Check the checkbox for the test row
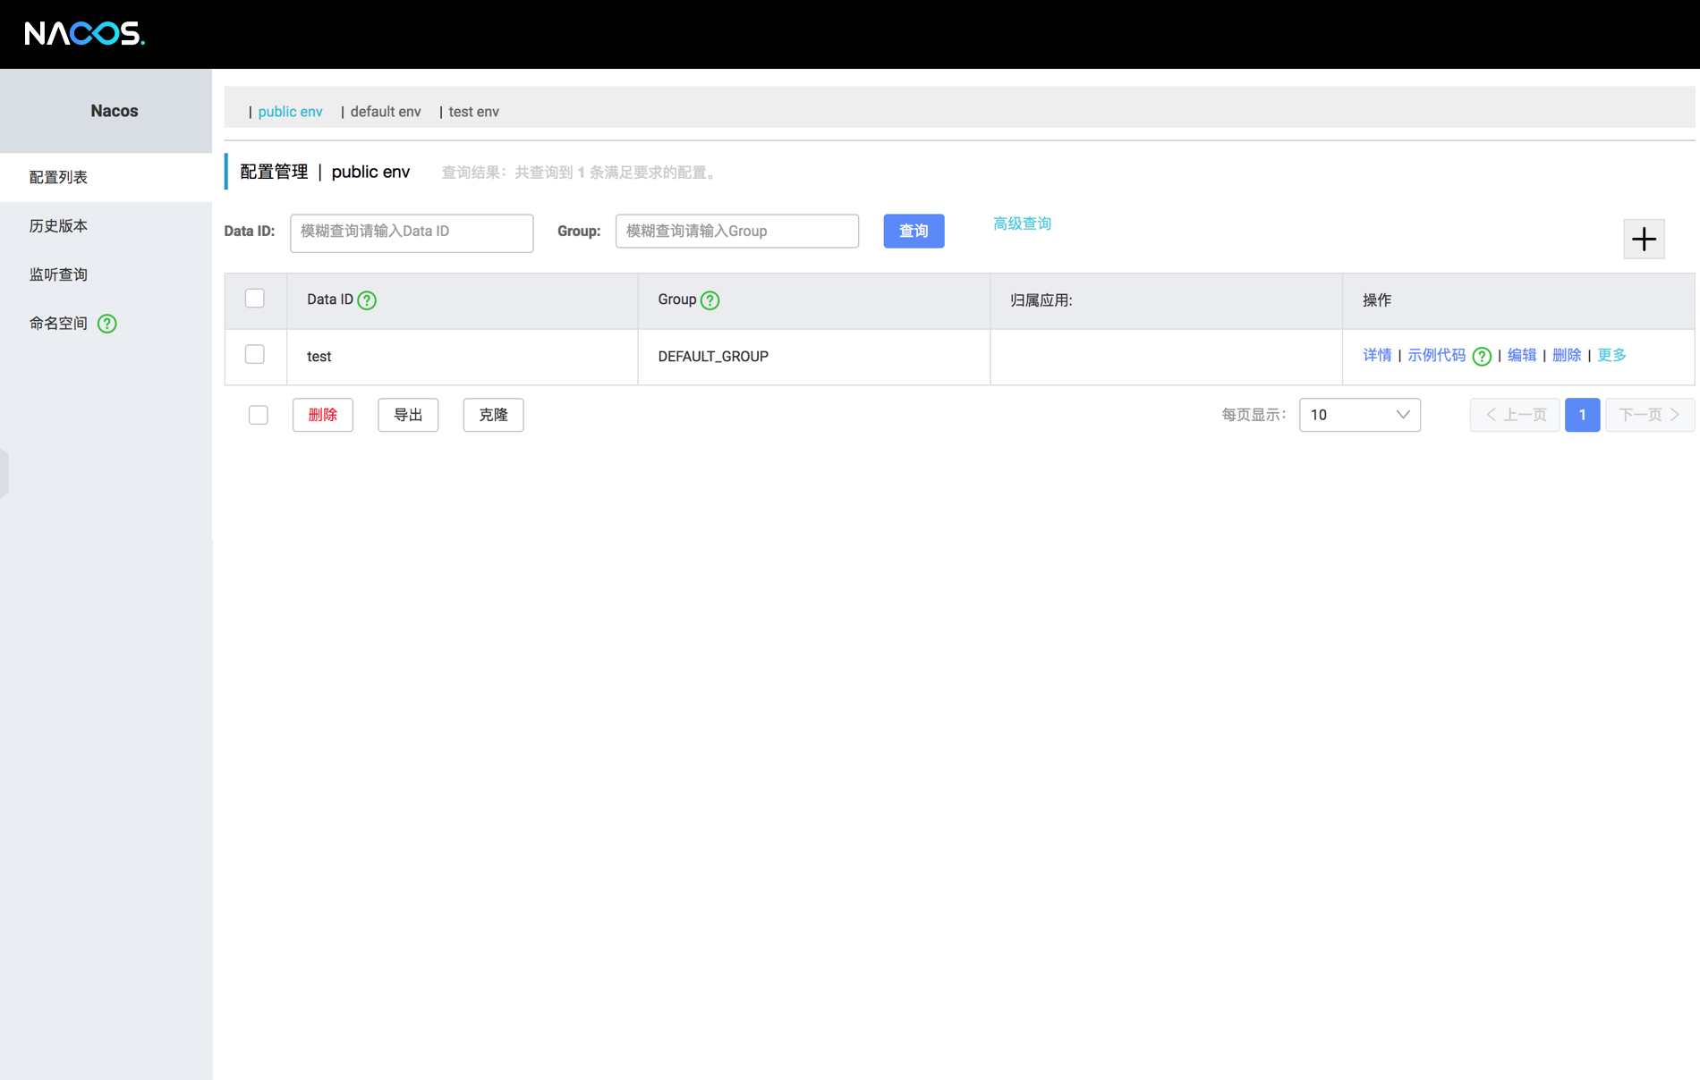The image size is (1700, 1080). pos(255,355)
